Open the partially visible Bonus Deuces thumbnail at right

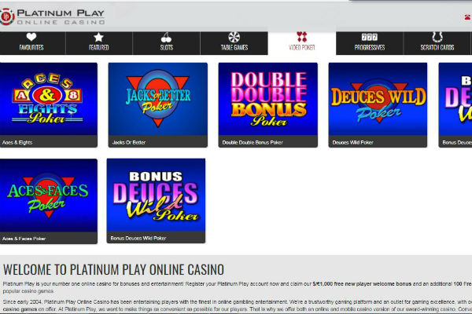click(x=455, y=99)
